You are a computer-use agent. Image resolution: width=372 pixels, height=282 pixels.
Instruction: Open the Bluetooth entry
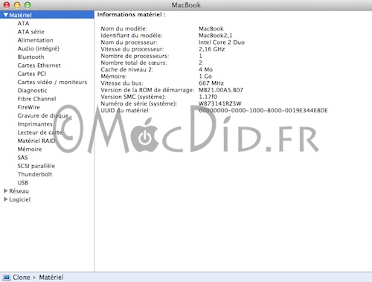31,57
